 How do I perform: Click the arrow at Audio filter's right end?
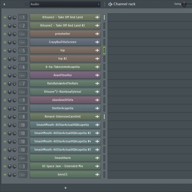(99, 4)
